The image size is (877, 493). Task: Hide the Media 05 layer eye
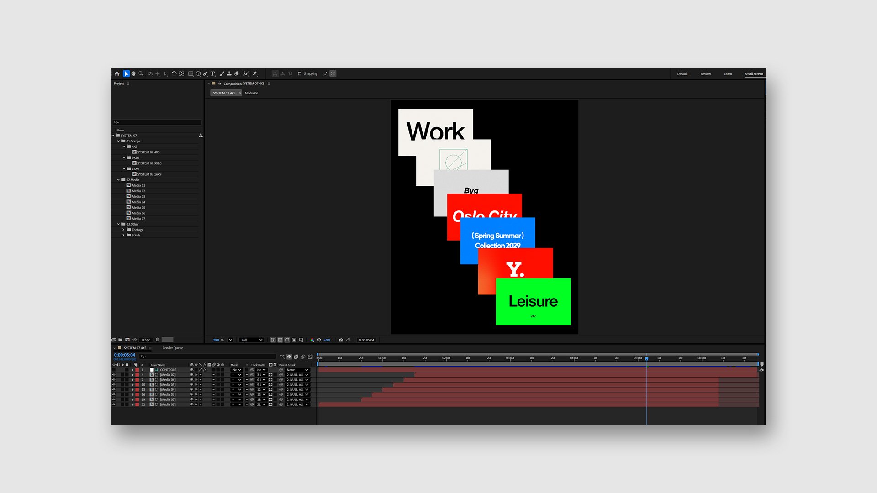pyautogui.click(x=114, y=385)
